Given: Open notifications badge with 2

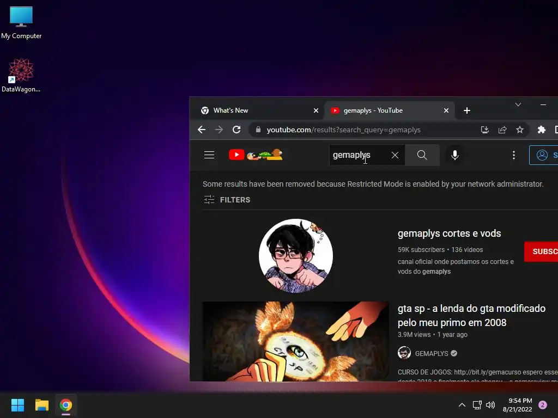Looking at the screenshot, I should click(543, 405).
